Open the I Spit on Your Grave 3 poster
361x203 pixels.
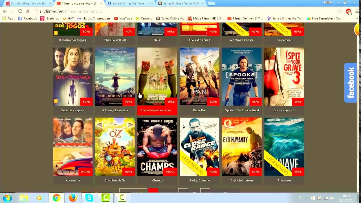(x=284, y=76)
